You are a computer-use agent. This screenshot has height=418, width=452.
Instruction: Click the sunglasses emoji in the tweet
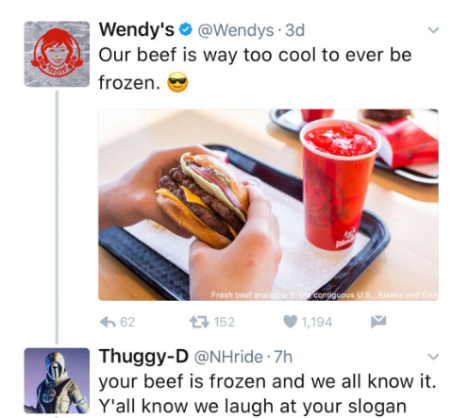177,82
